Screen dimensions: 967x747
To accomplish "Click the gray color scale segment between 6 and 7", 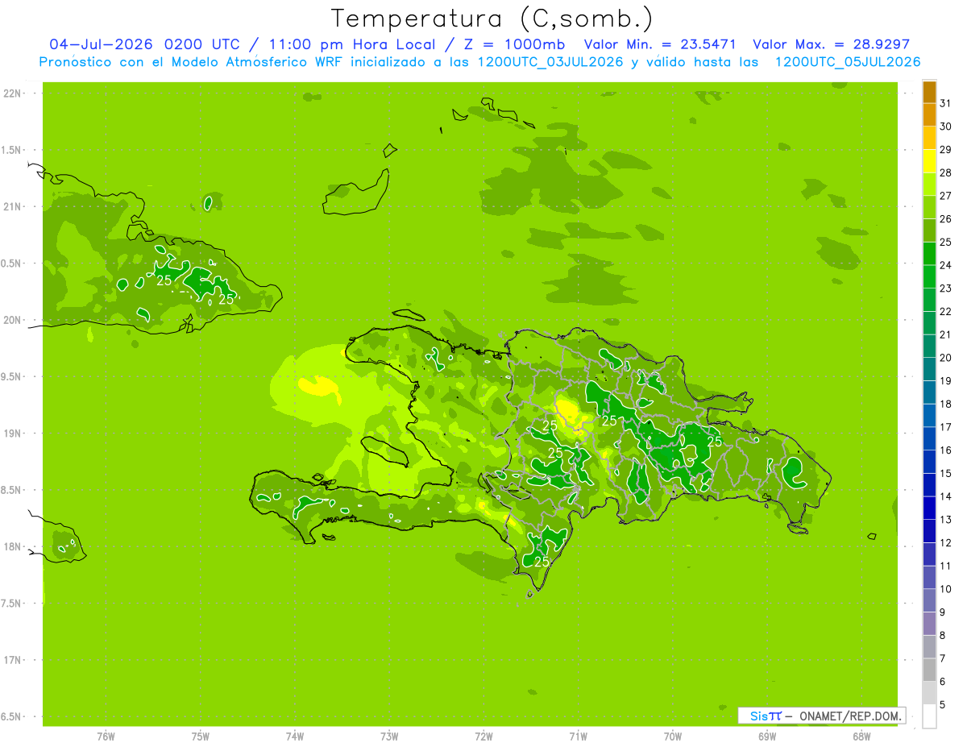I will pos(929,670).
